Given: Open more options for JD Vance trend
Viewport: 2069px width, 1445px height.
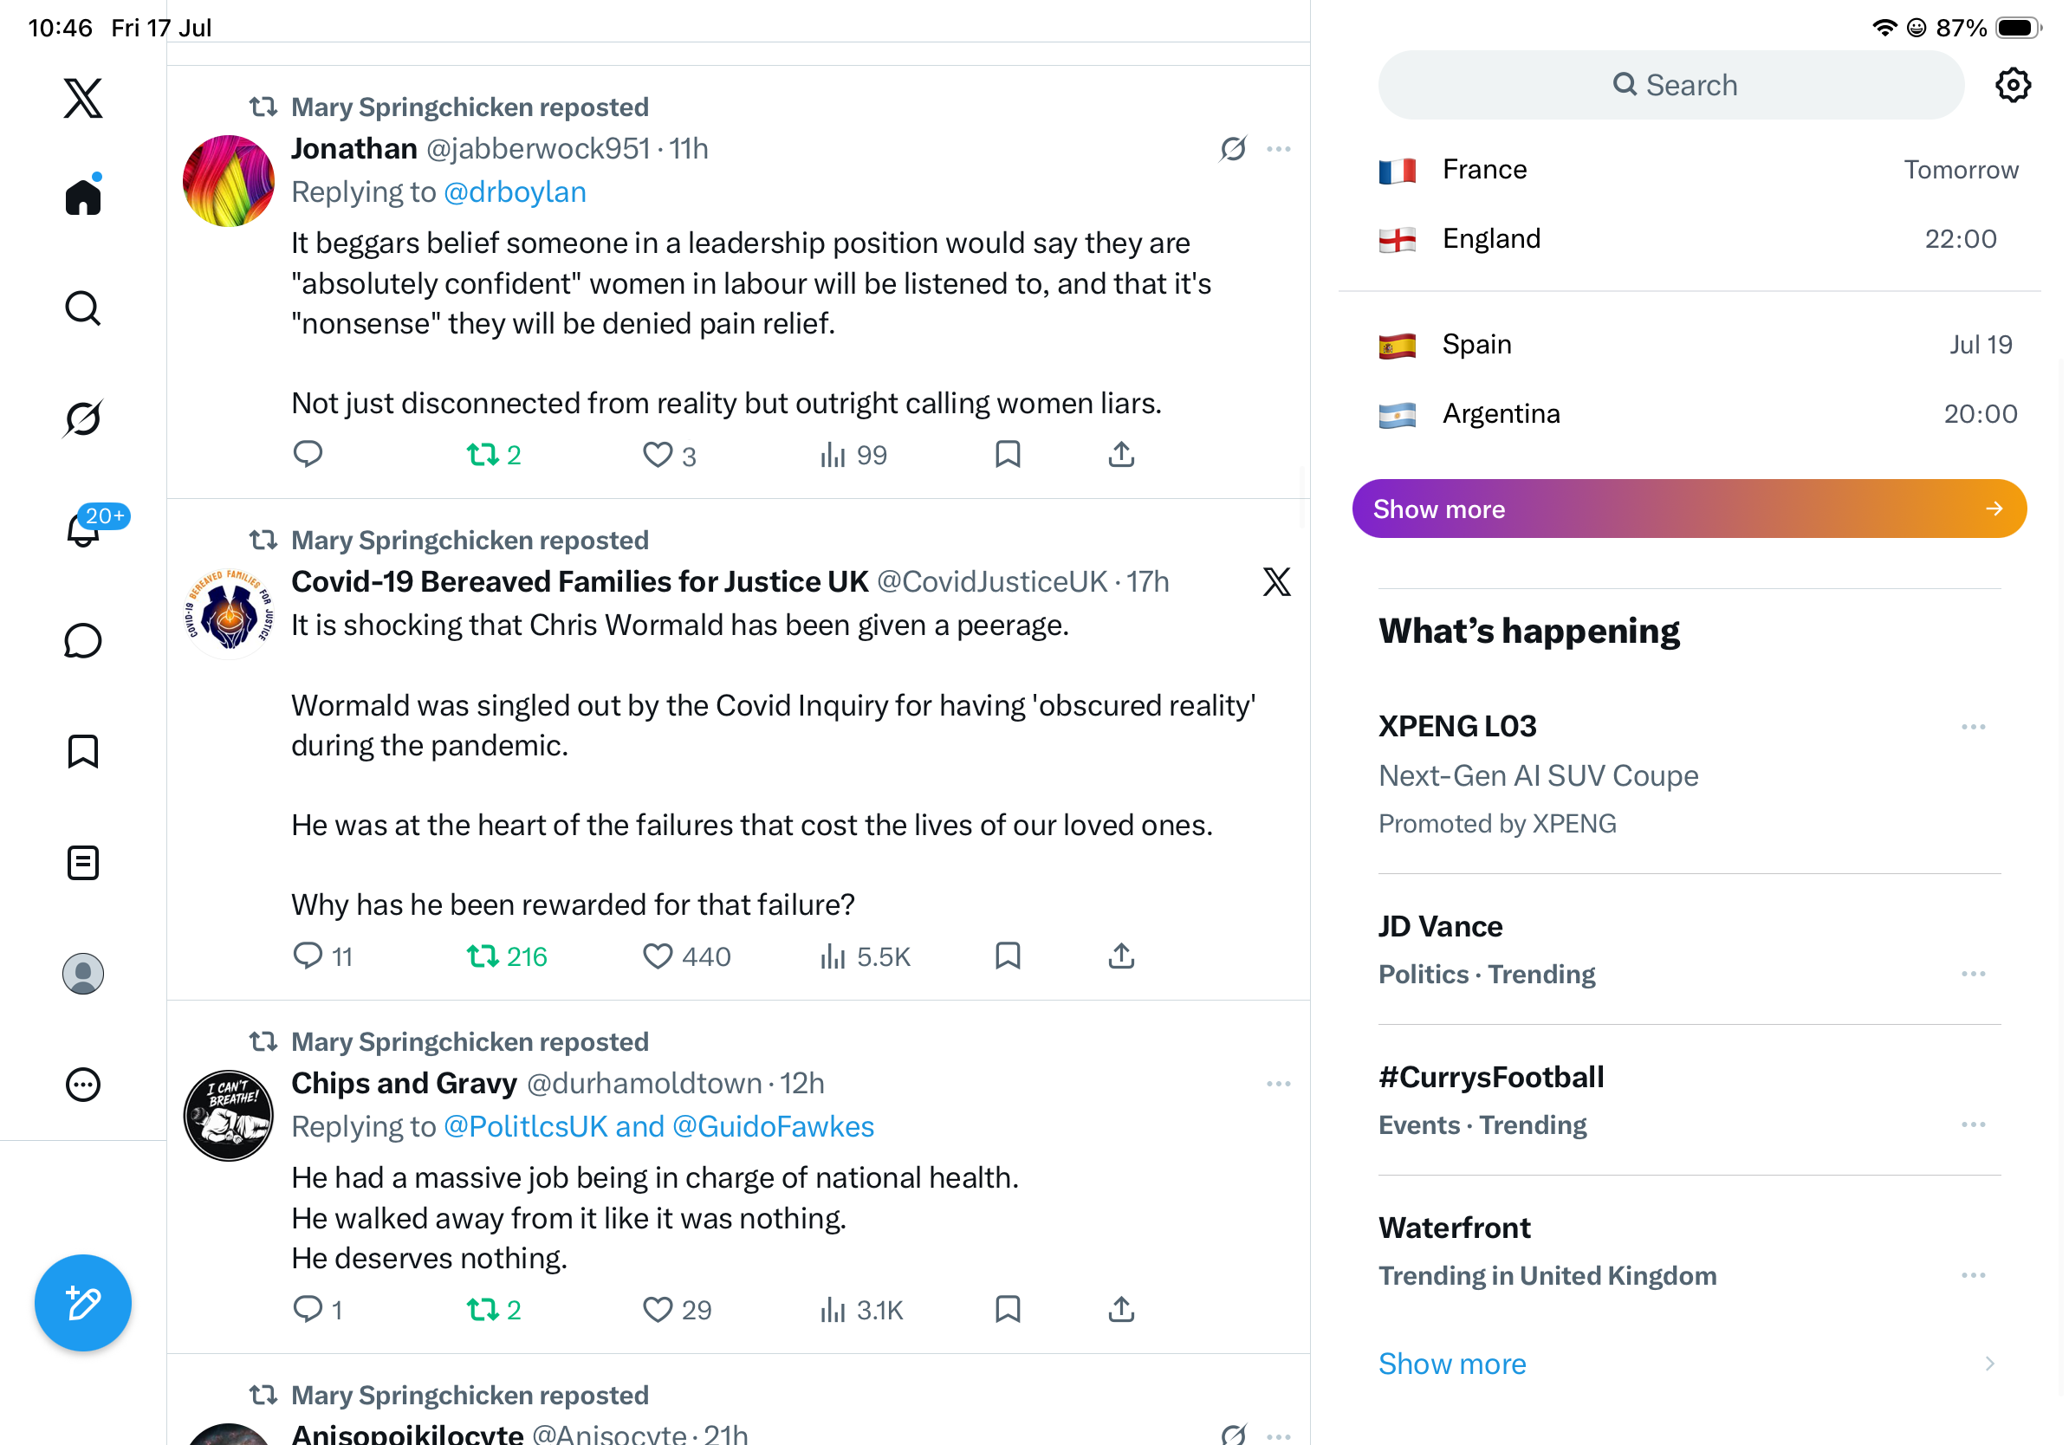Looking at the screenshot, I should tap(1973, 974).
